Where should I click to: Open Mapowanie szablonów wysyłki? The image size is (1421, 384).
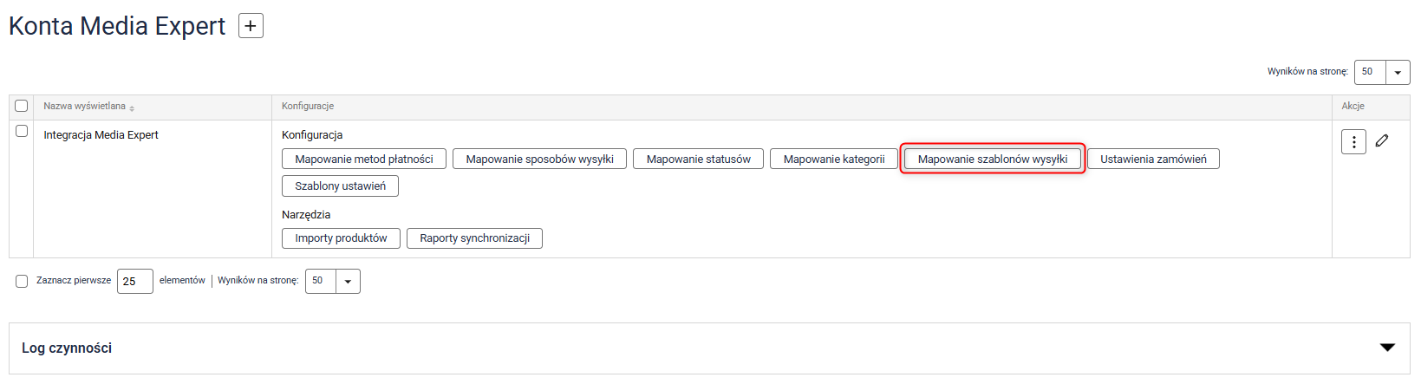[993, 159]
